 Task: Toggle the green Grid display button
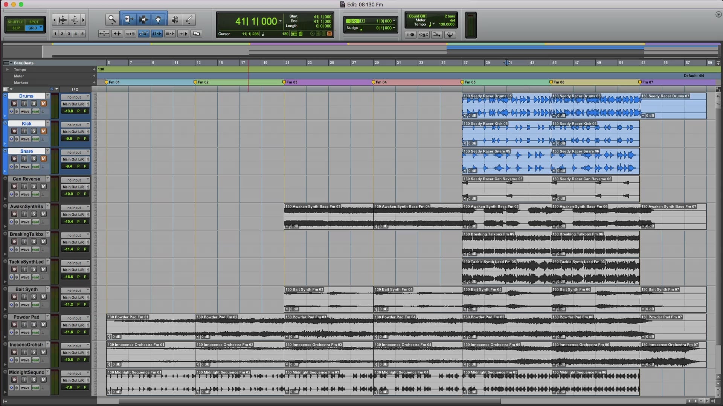353,21
